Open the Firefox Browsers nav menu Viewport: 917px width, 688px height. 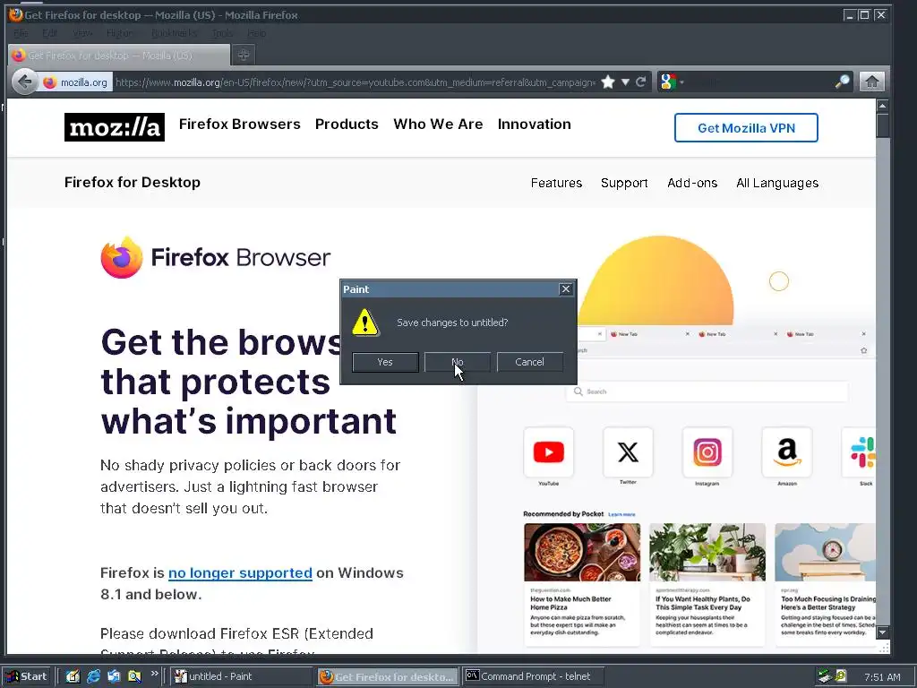pyautogui.click(x=240, y=124)
